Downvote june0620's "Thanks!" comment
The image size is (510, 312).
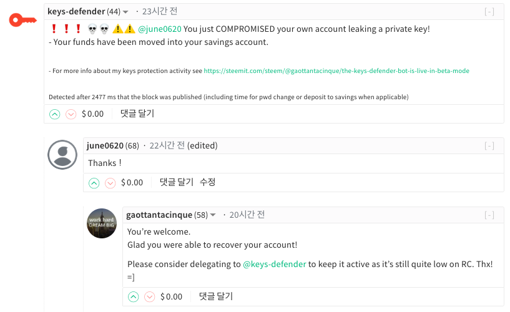click(110, 183)
